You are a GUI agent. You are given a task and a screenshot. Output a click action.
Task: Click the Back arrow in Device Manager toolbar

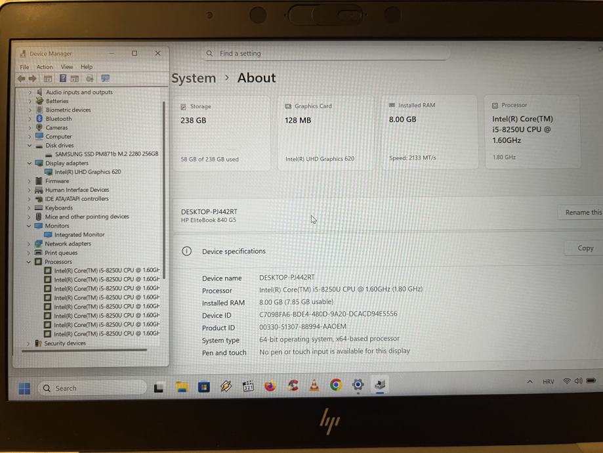point(21,79)
